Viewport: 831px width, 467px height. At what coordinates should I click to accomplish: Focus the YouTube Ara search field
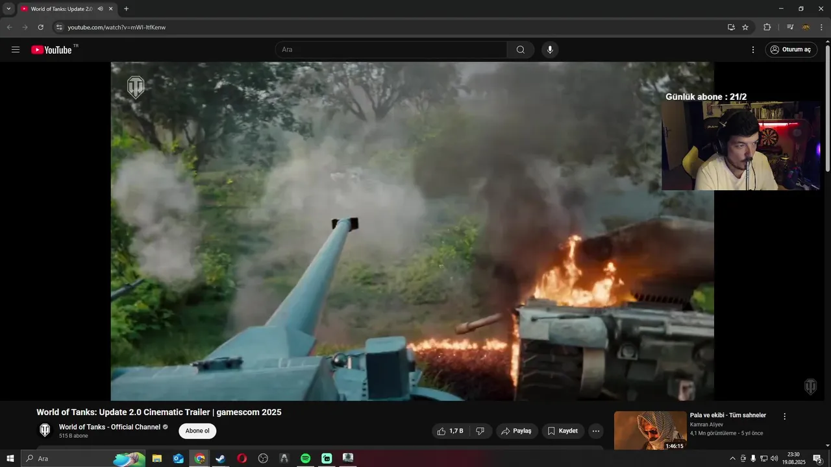coord(391,49)
